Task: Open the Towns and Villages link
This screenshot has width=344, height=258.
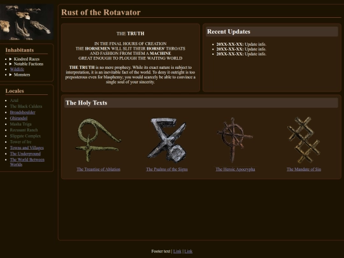Action: (x=27, y=148)
